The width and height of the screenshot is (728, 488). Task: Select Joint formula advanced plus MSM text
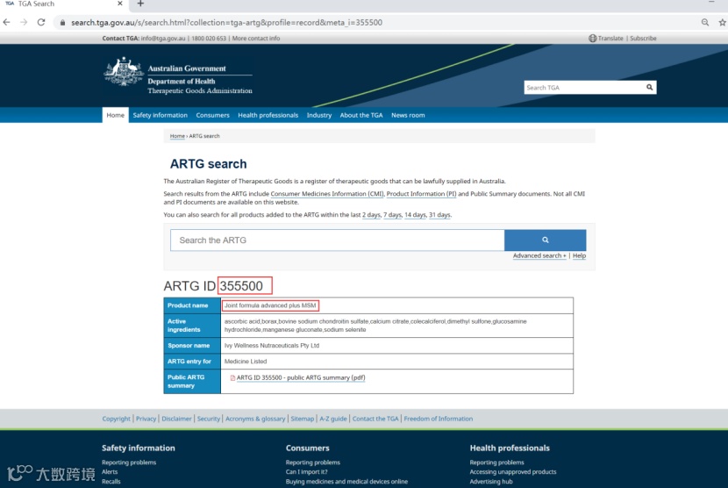pyautogui.click(x=270, y=305)
